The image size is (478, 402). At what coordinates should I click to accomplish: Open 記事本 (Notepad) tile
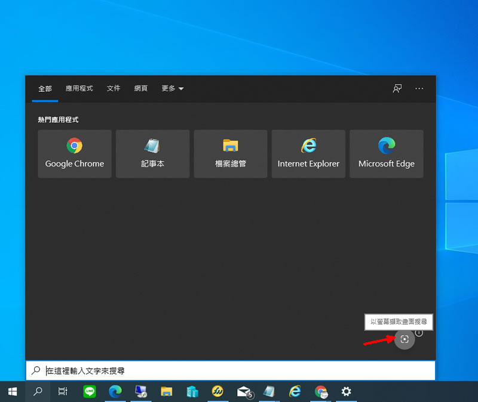[x=152, y=154]
